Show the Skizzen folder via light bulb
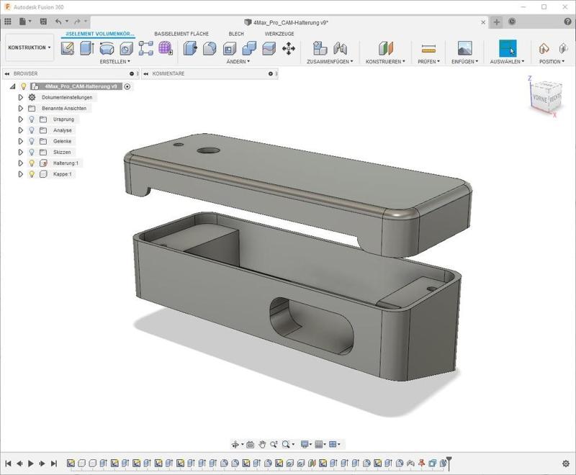The width and height of the screenshot is (576, 475). (x=32, y=153)
